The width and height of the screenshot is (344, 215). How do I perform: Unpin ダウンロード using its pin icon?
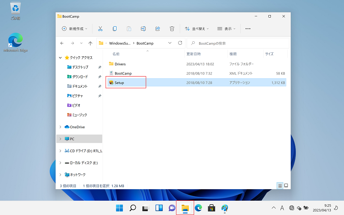100,77
